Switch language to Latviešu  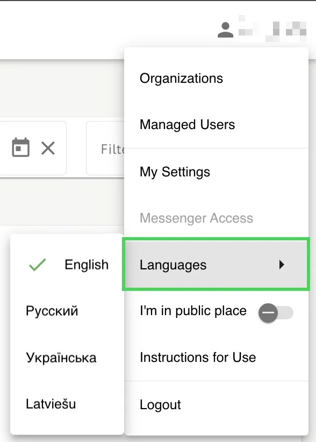pos(67,404)
